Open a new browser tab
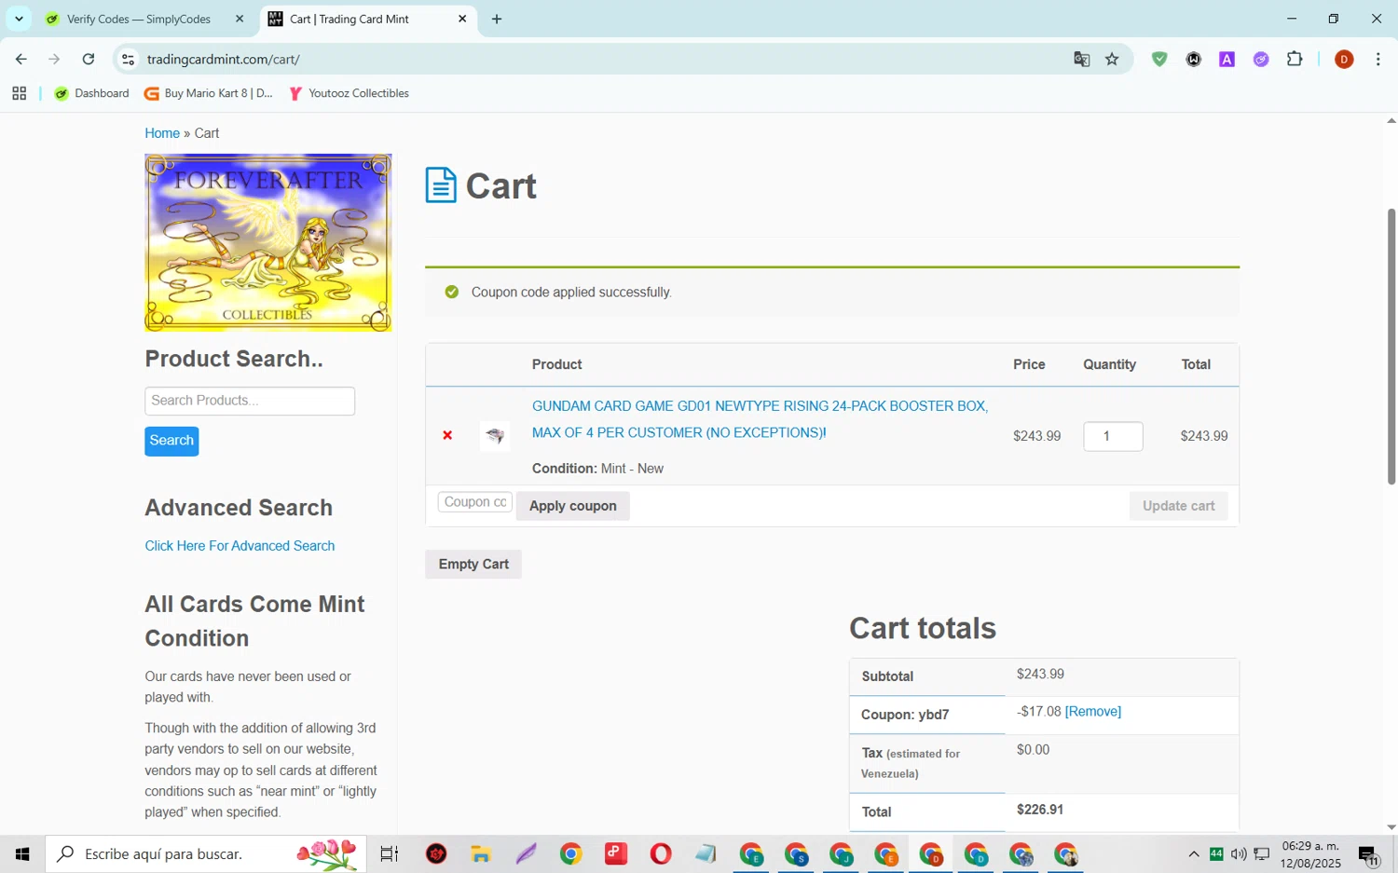1398x873 pixels. pos(497,19)
